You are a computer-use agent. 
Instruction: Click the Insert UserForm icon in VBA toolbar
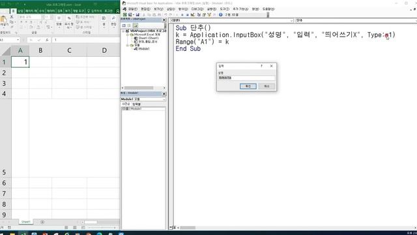[130, 14]
